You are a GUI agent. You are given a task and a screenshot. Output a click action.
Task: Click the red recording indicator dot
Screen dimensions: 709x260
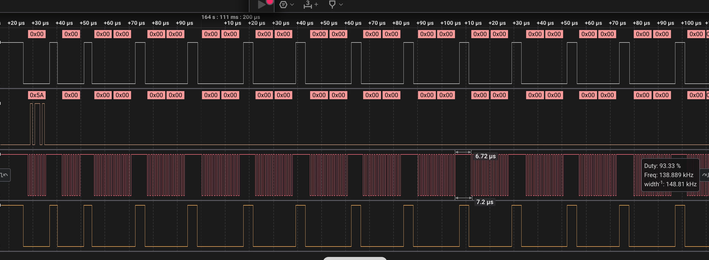point(270,2)
